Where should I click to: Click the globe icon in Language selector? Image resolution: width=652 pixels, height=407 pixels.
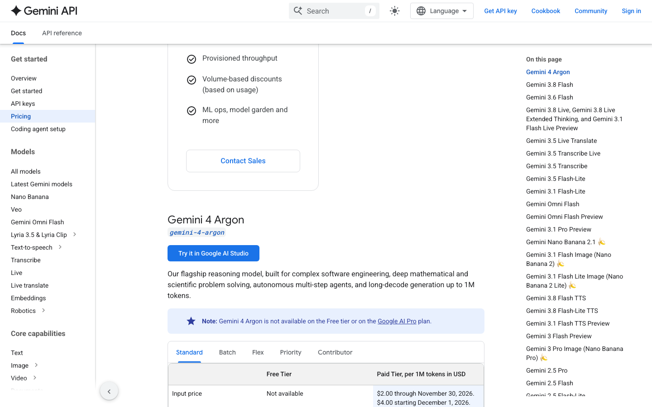421,11
